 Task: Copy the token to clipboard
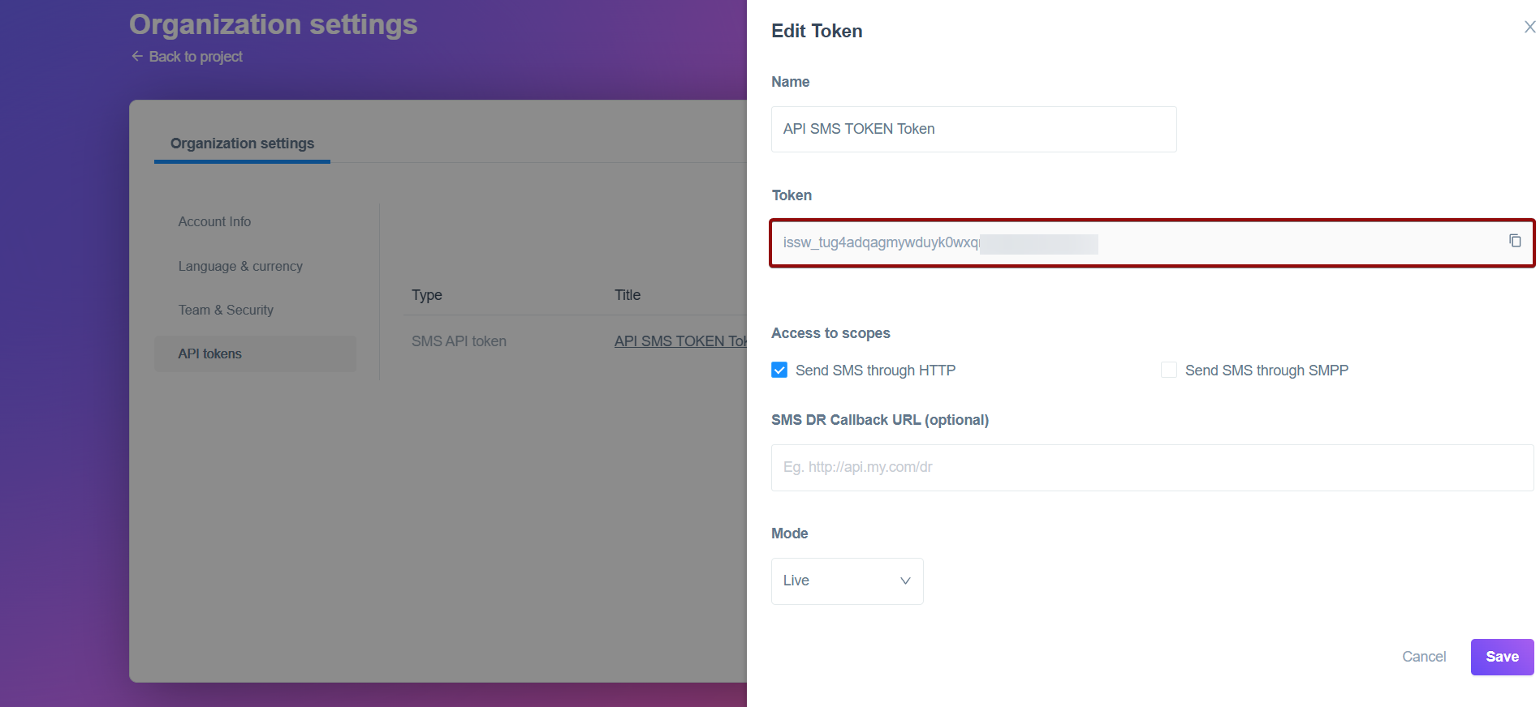[x=1515, y=241]
